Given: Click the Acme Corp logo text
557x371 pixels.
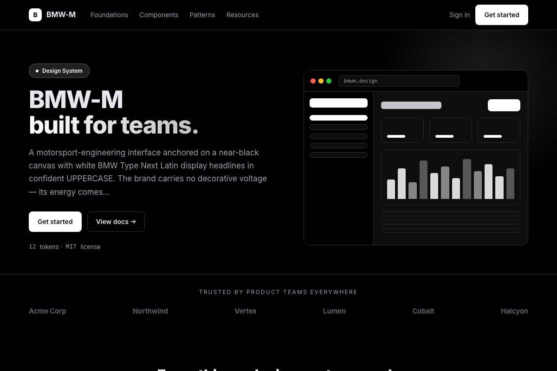Looking at the screenshot, I should pyautogui.click(x=47, y=311).
